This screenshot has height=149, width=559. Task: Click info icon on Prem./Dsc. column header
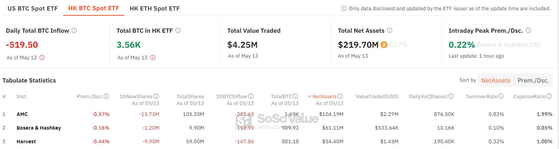[x=106, y=96]
